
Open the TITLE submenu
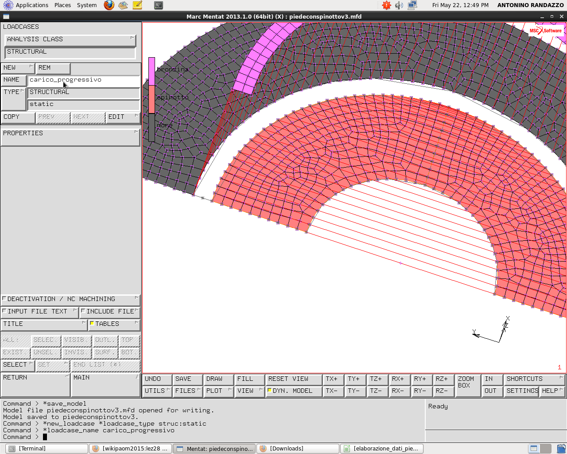coord(44,324)
